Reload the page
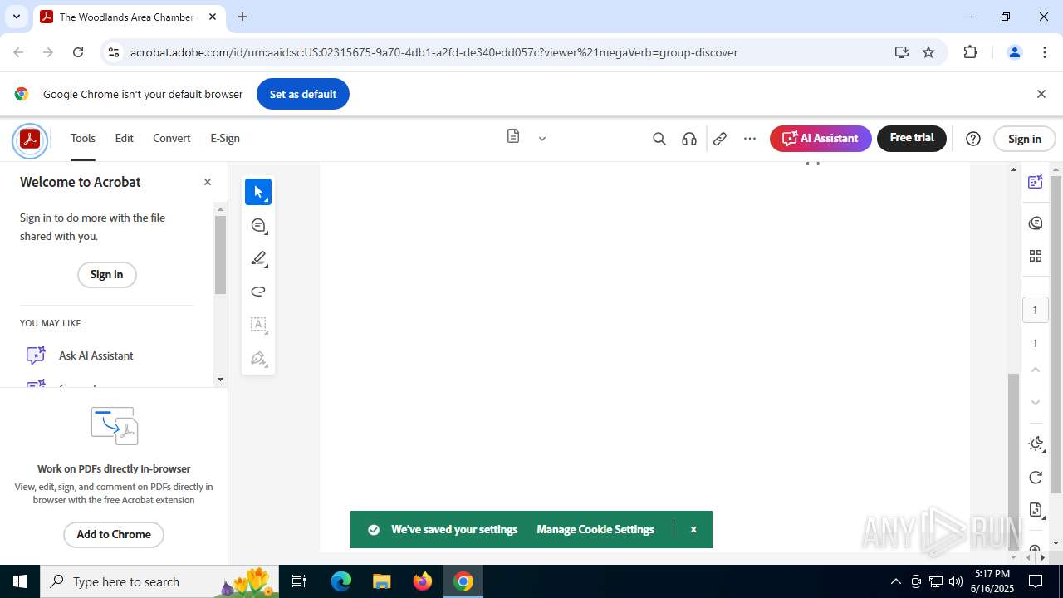The width and height of the screenshot is (1063, 598). click(x=78, y=52)
